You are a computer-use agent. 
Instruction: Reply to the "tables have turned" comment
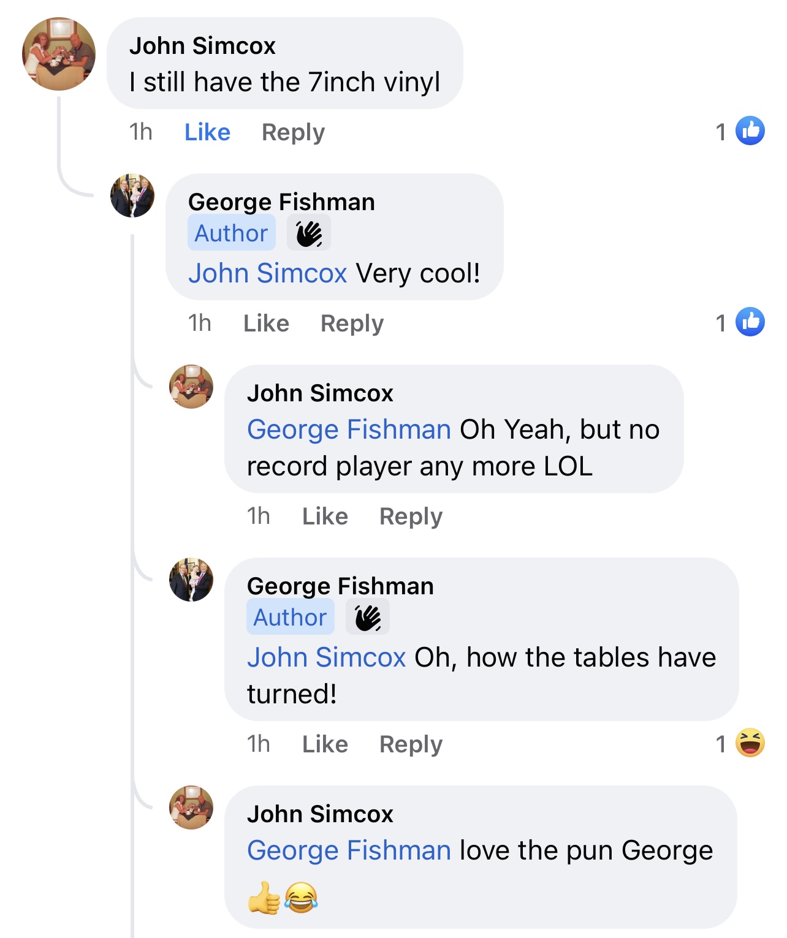pyautogui.click(x=411, y=744)
